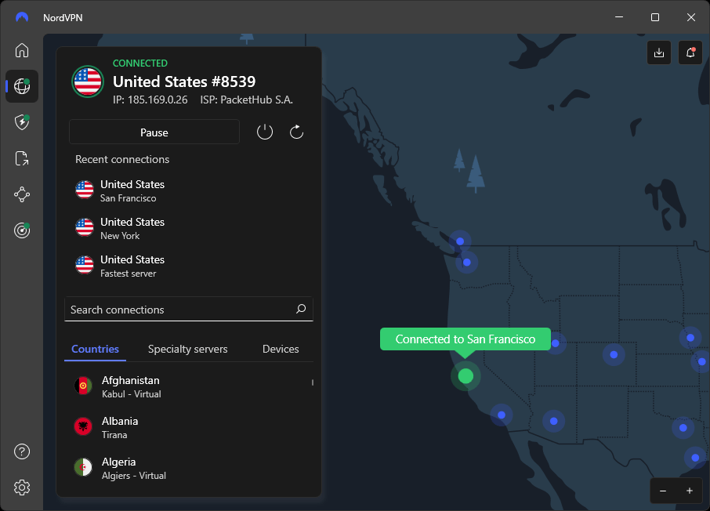Zoom in the map with plus button
The image size is (710, 511).
689,491
